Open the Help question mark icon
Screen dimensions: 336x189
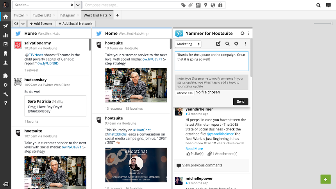click(x=5, y=103)
